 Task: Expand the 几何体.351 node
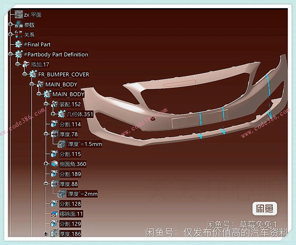point(54,114)
